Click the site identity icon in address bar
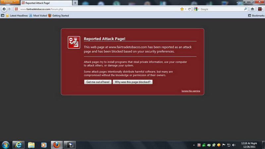This screenshot has width=265, height=149. 16,9
